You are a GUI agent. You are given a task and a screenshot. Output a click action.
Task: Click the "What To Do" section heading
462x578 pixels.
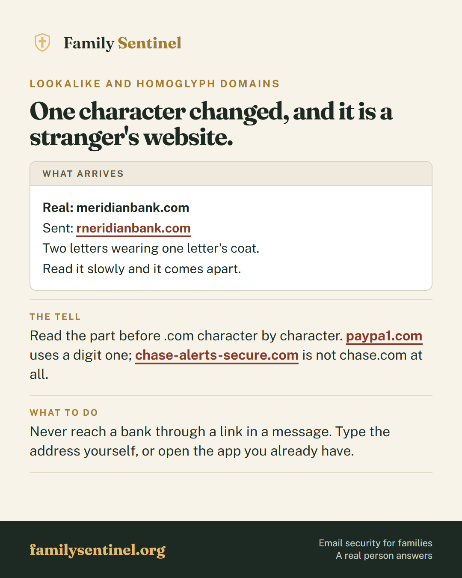click(64, 413)
